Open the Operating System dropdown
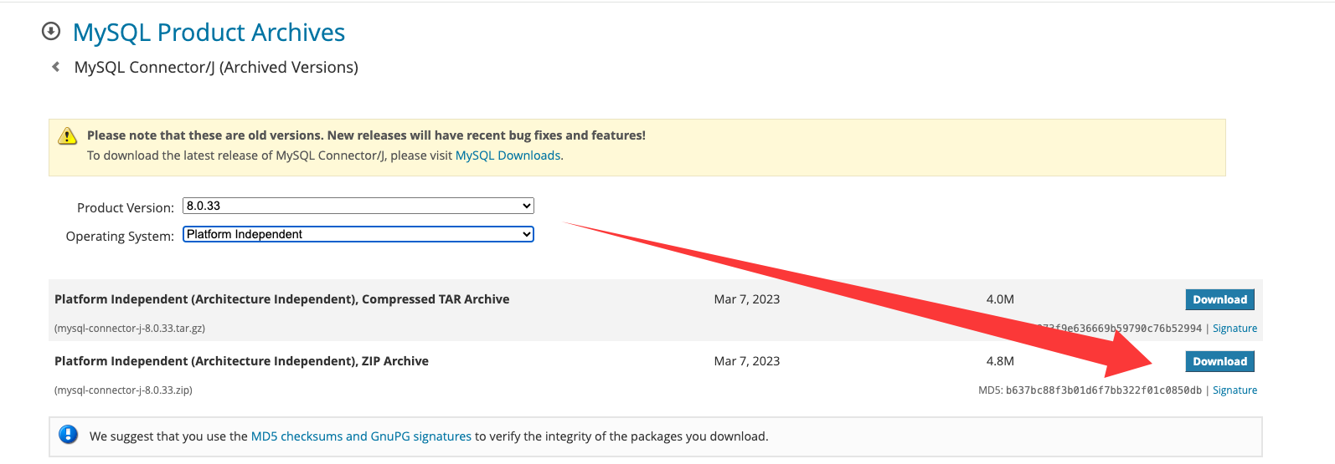This screenshot has height=464, width=1335. [358, 234]
